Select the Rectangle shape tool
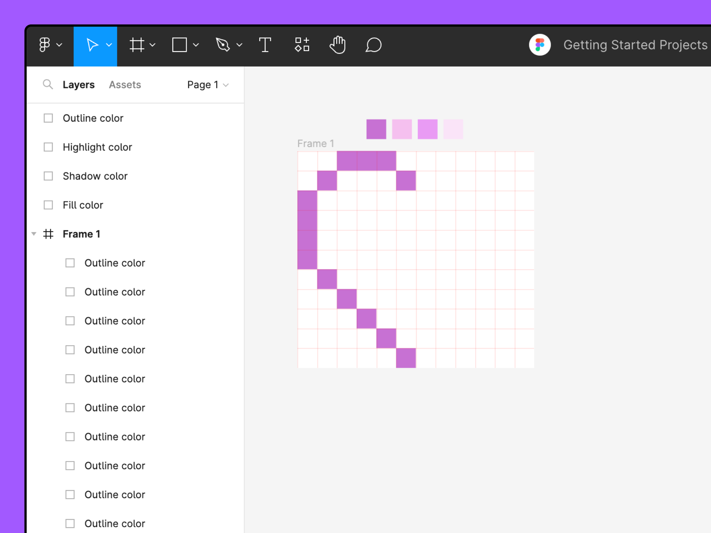This screenshot has height=533, width=711. (180, 45)
